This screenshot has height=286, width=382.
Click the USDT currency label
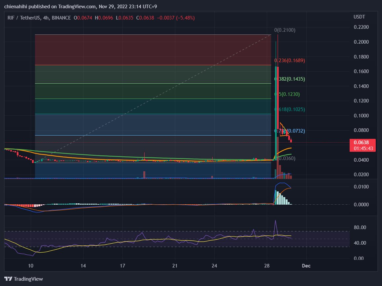(x=359, y=17)
